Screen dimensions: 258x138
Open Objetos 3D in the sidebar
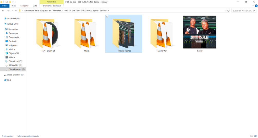14,53
